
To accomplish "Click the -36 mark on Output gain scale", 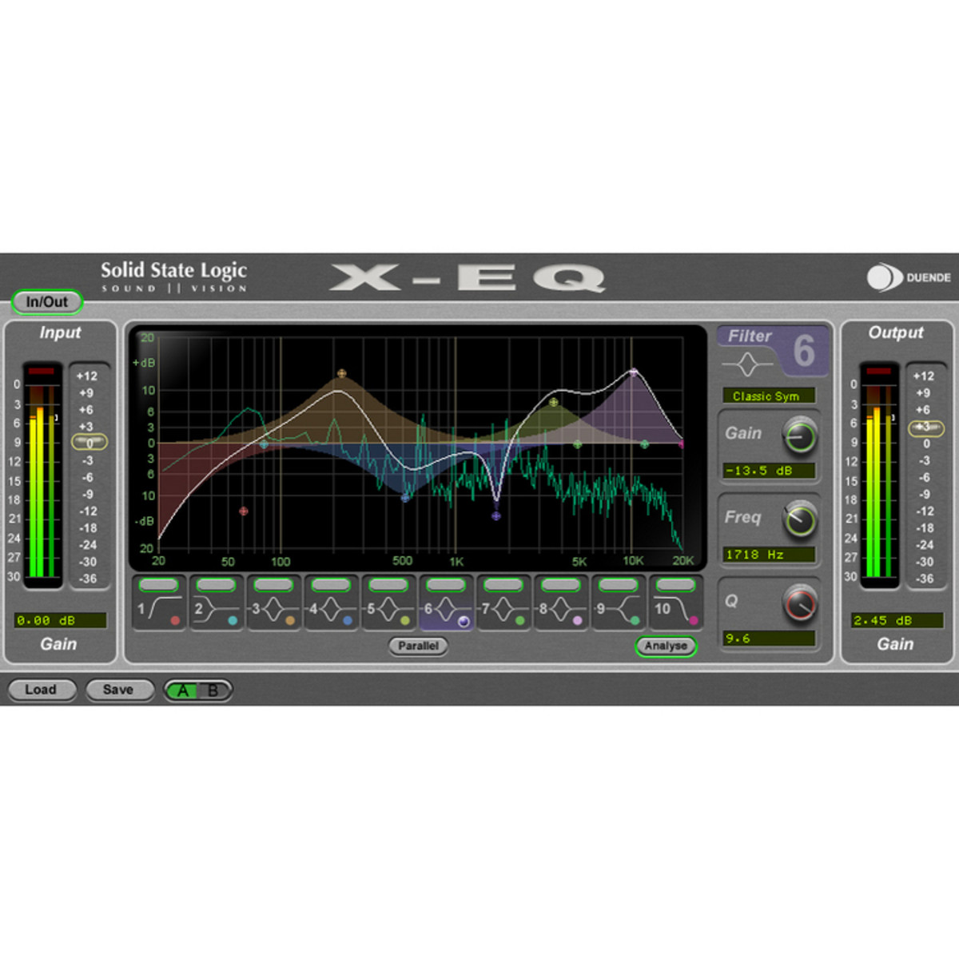I will coord(925,579).
